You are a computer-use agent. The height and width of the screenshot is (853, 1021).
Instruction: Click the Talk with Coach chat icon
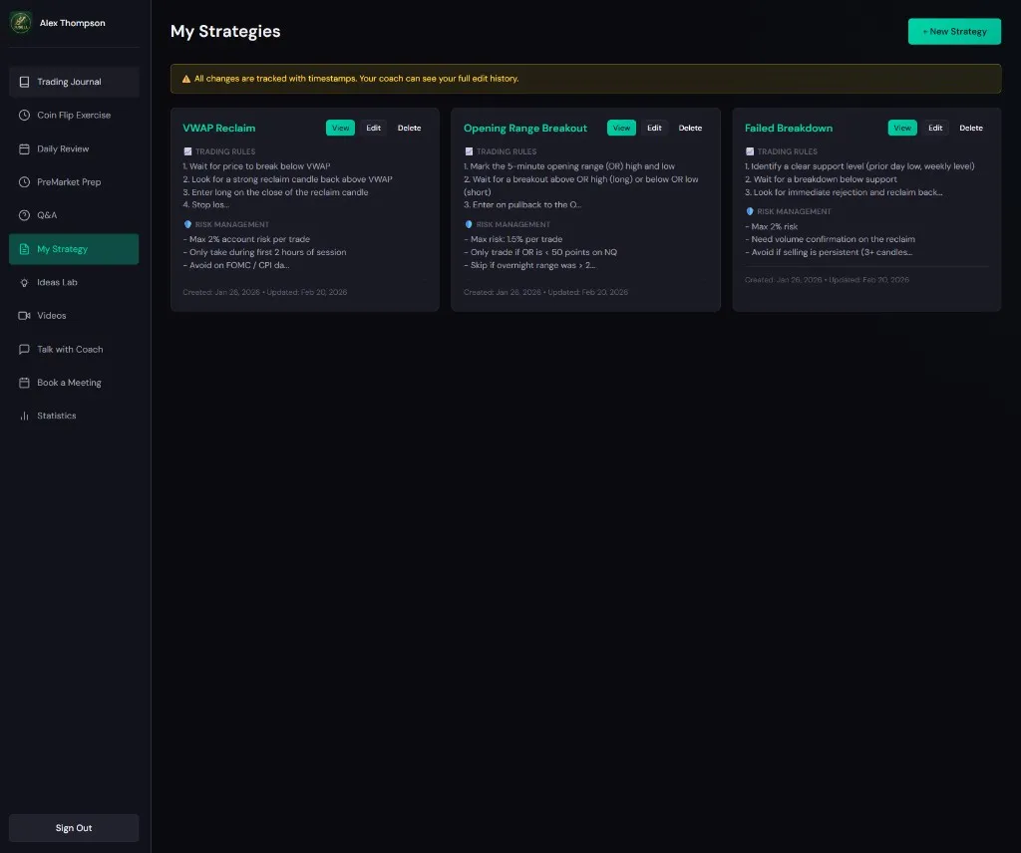tap(25, 350)
